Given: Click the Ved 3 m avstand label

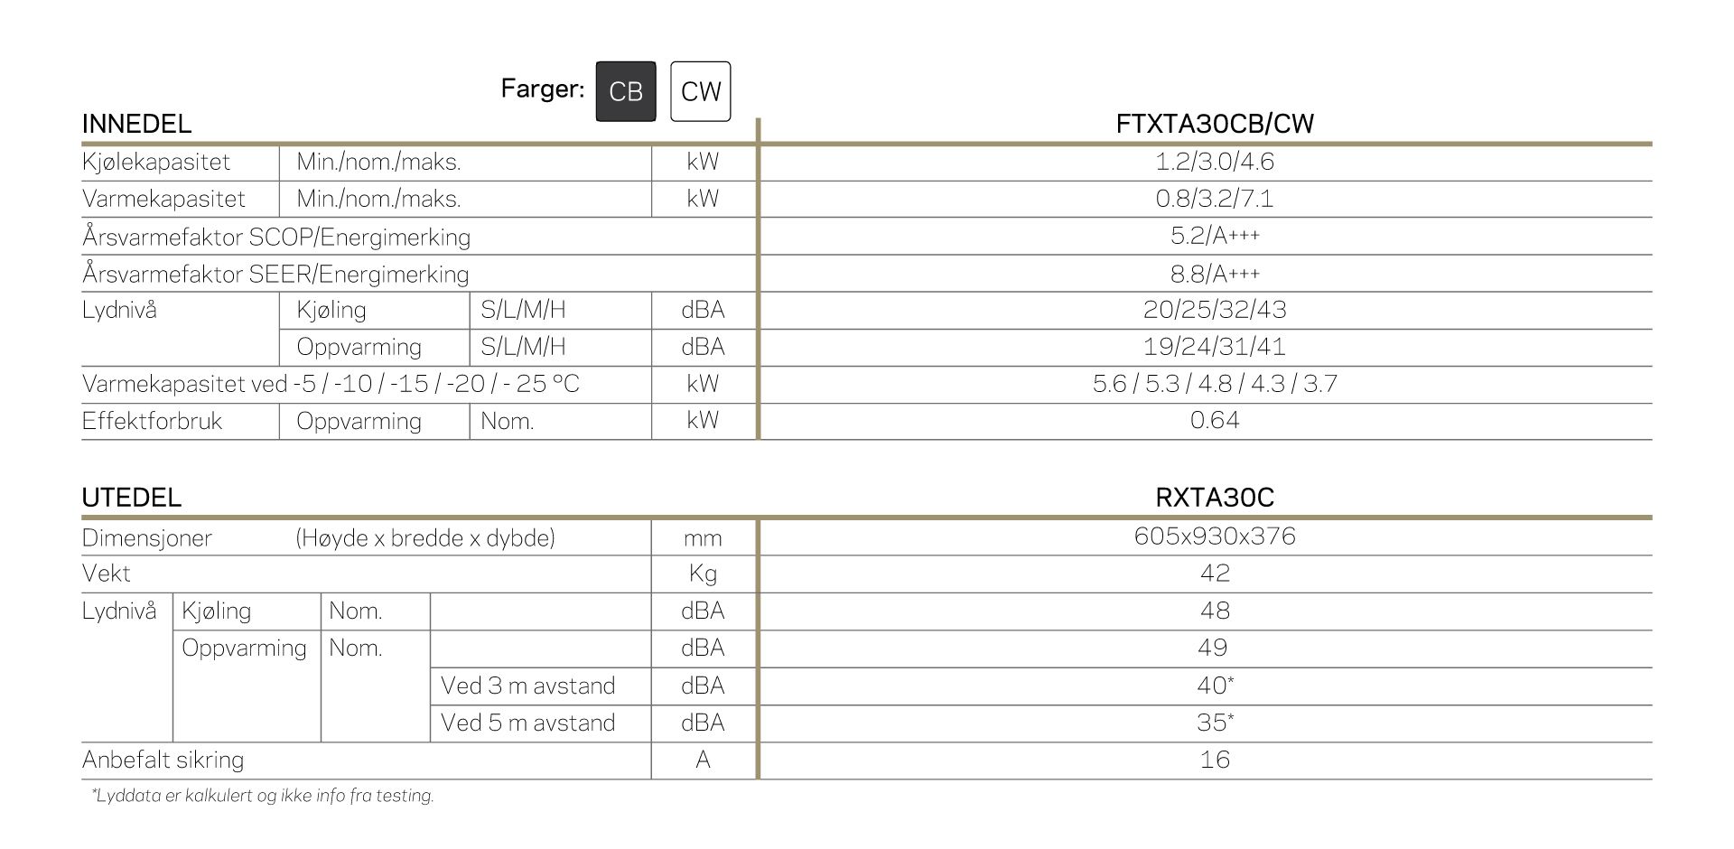Looking at the screenshot, I should coord(528,686).
